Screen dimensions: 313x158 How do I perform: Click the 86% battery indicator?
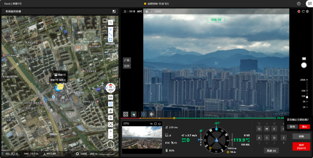click(x=170, y=150)
